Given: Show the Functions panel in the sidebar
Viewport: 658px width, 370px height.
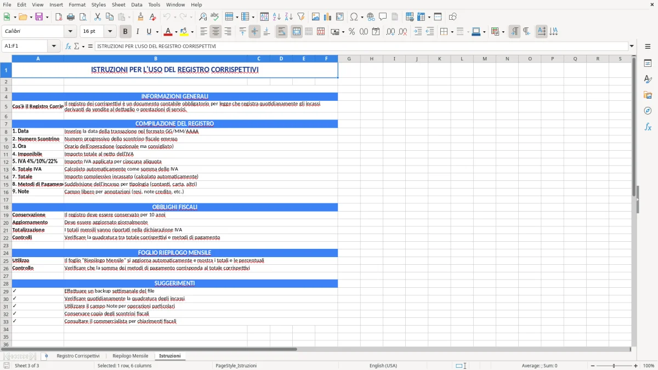Looking at the screenshot, I should point(648,127).
